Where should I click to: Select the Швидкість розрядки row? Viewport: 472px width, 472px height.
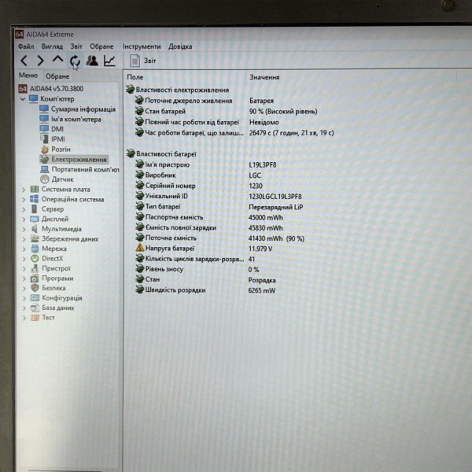205,290
